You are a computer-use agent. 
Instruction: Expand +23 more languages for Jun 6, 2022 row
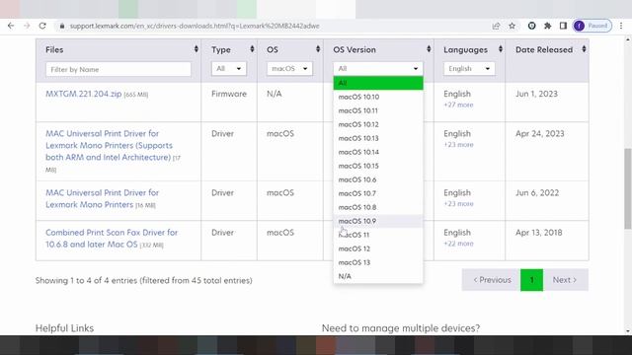pos(458,204)
